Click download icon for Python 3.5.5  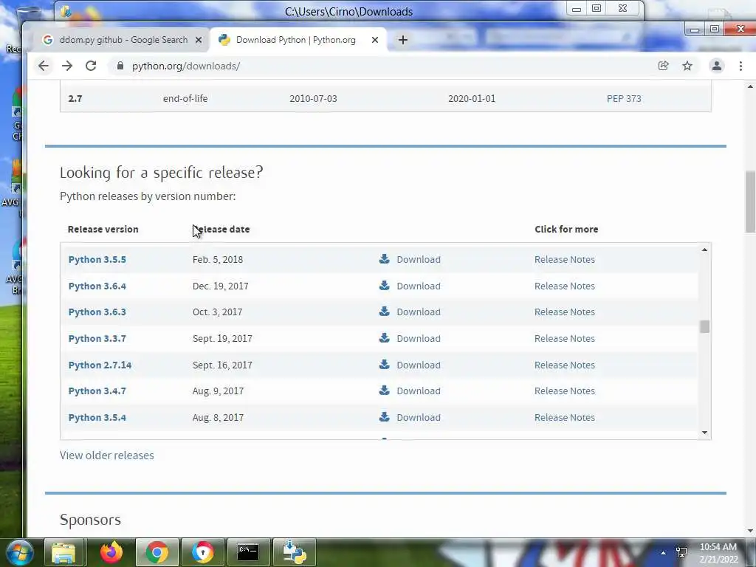point(384,259)
